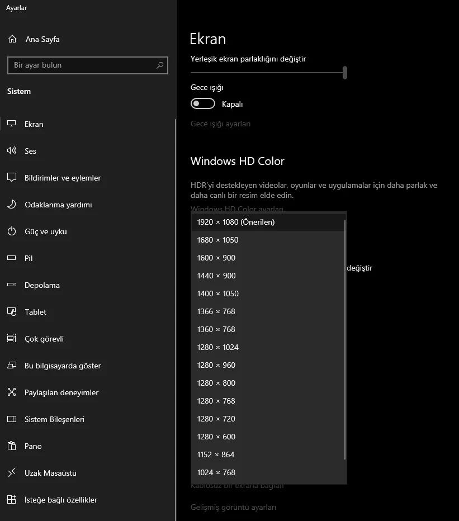Click Gece ışığı ayarları link
This screenshot has width=459, height=521.
(x=220, y=124)
